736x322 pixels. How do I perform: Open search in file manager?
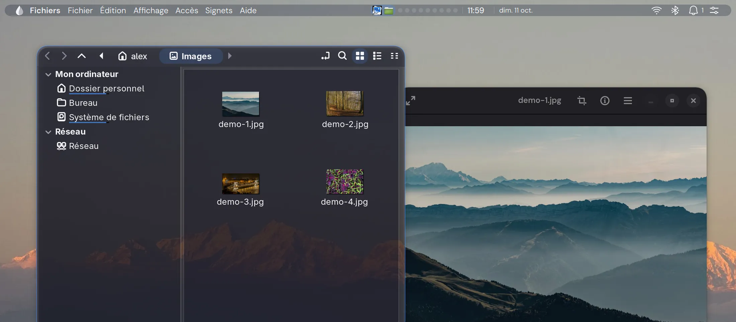(342, 56)
